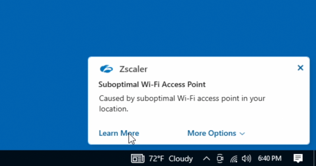This screenshot has width=316, height=166.
Task: Click the Zscaler cloud logo icon
Action: [106, 69]
